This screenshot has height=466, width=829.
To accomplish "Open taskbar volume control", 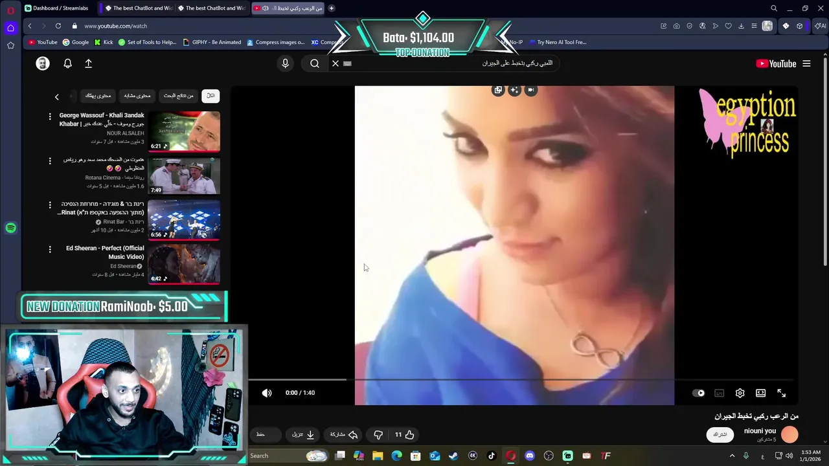I will tap(789, 456).
